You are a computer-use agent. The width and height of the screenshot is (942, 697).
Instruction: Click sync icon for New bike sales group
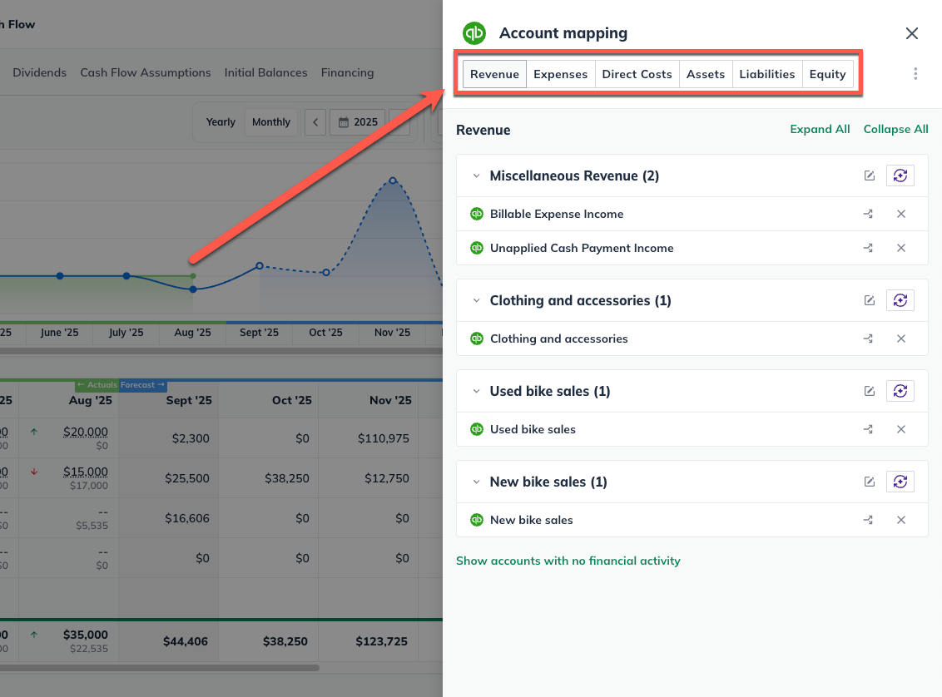pos(900,482)
